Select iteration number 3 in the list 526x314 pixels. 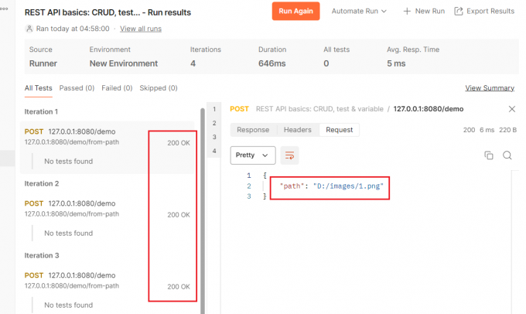[215, 137]
